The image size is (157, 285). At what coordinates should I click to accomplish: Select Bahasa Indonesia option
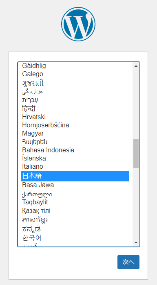(75, 150)
